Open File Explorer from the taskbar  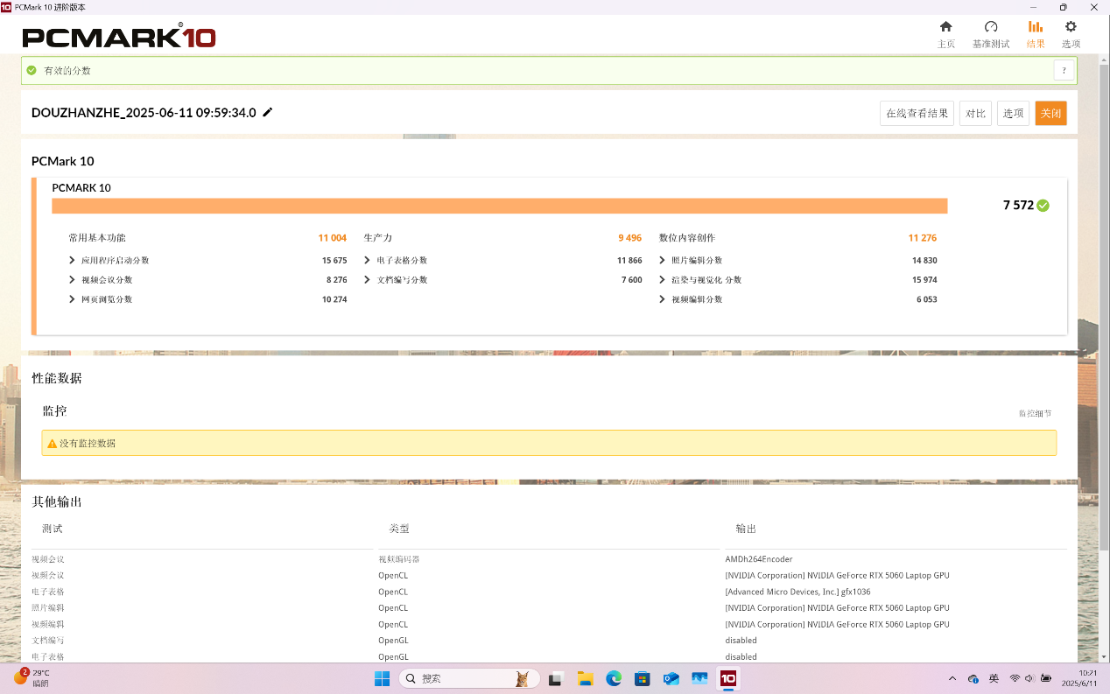point(585,678)
